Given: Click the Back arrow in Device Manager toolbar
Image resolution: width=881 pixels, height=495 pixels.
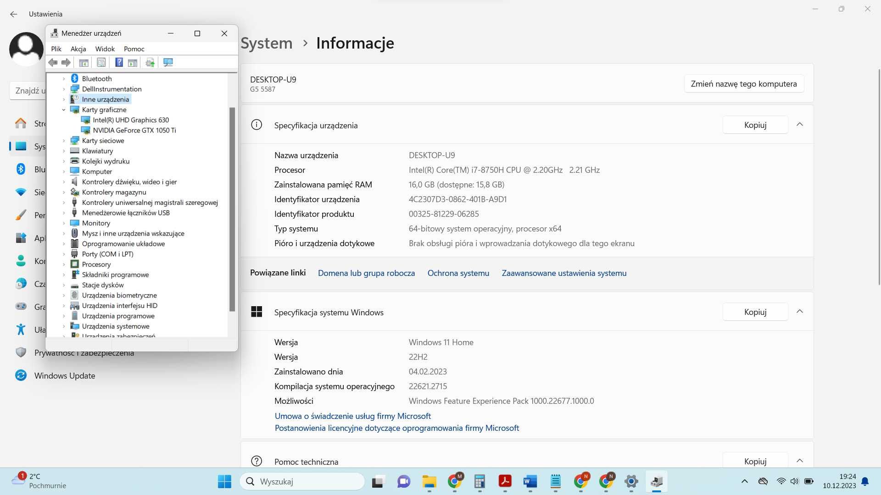Looking at the screenshot, I should (53, 62).
